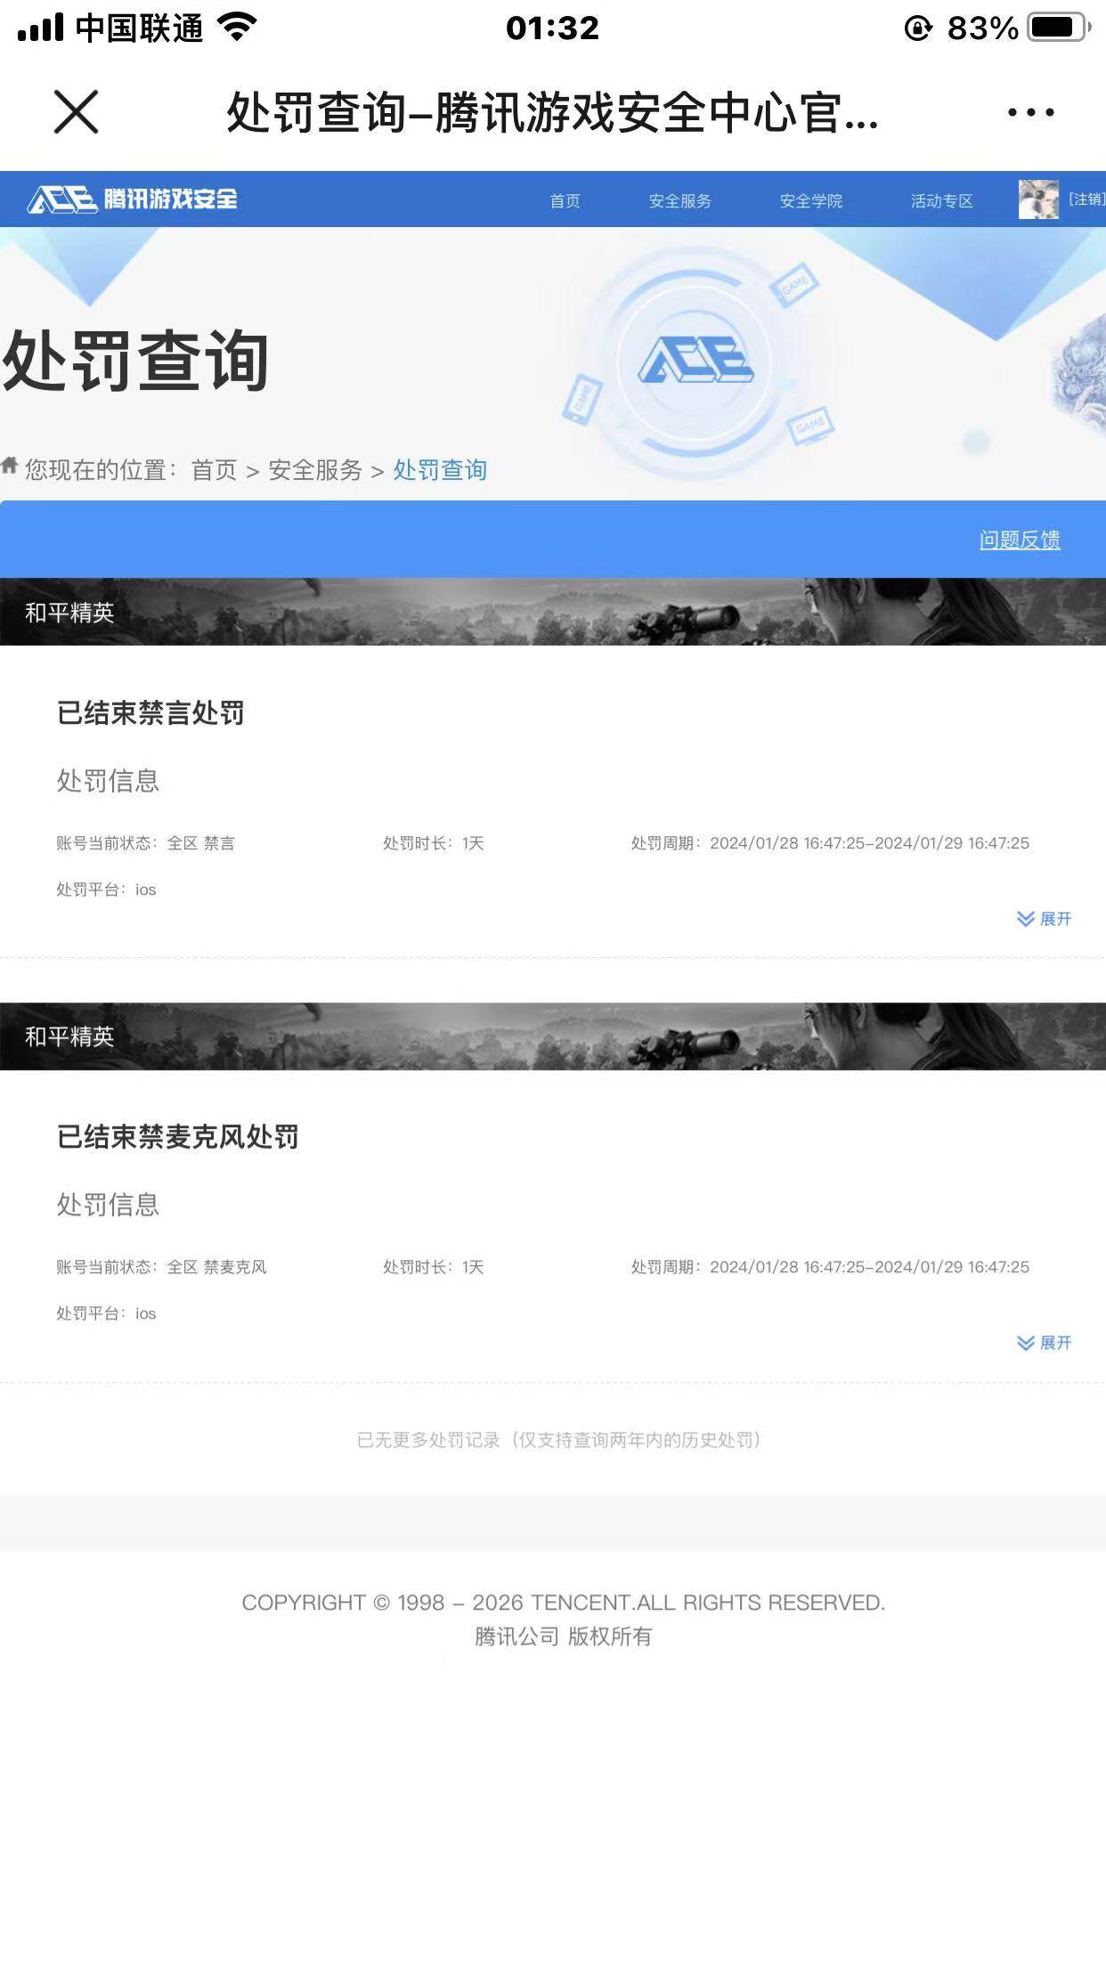The height and width of the screenshot is (1966, 1106).
Task: Tap the Wi-Fi status icon
Action: pyautogui.click(x=237, y=28)
